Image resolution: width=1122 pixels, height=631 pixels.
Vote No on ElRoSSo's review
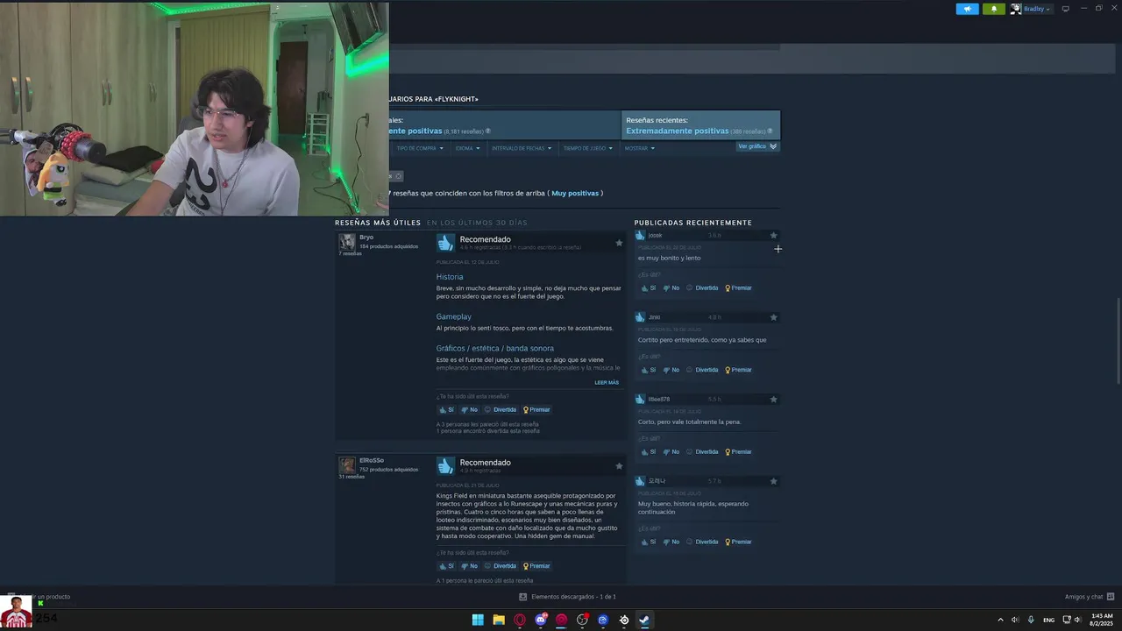click(469, 565)
